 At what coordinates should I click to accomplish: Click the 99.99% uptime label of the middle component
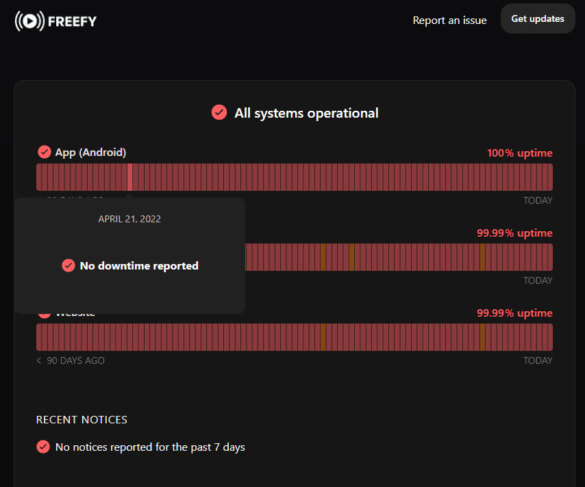514,233
